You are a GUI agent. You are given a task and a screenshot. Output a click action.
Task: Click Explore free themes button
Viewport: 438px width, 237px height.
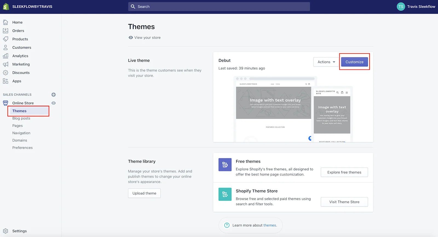[x=344, y=172]
